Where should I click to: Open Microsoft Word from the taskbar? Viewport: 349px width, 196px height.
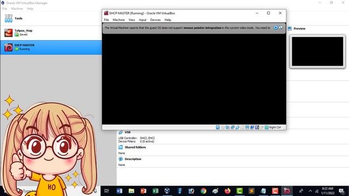pos(119,191)
